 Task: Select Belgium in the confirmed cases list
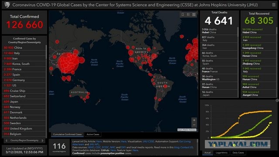click(24, 134)
